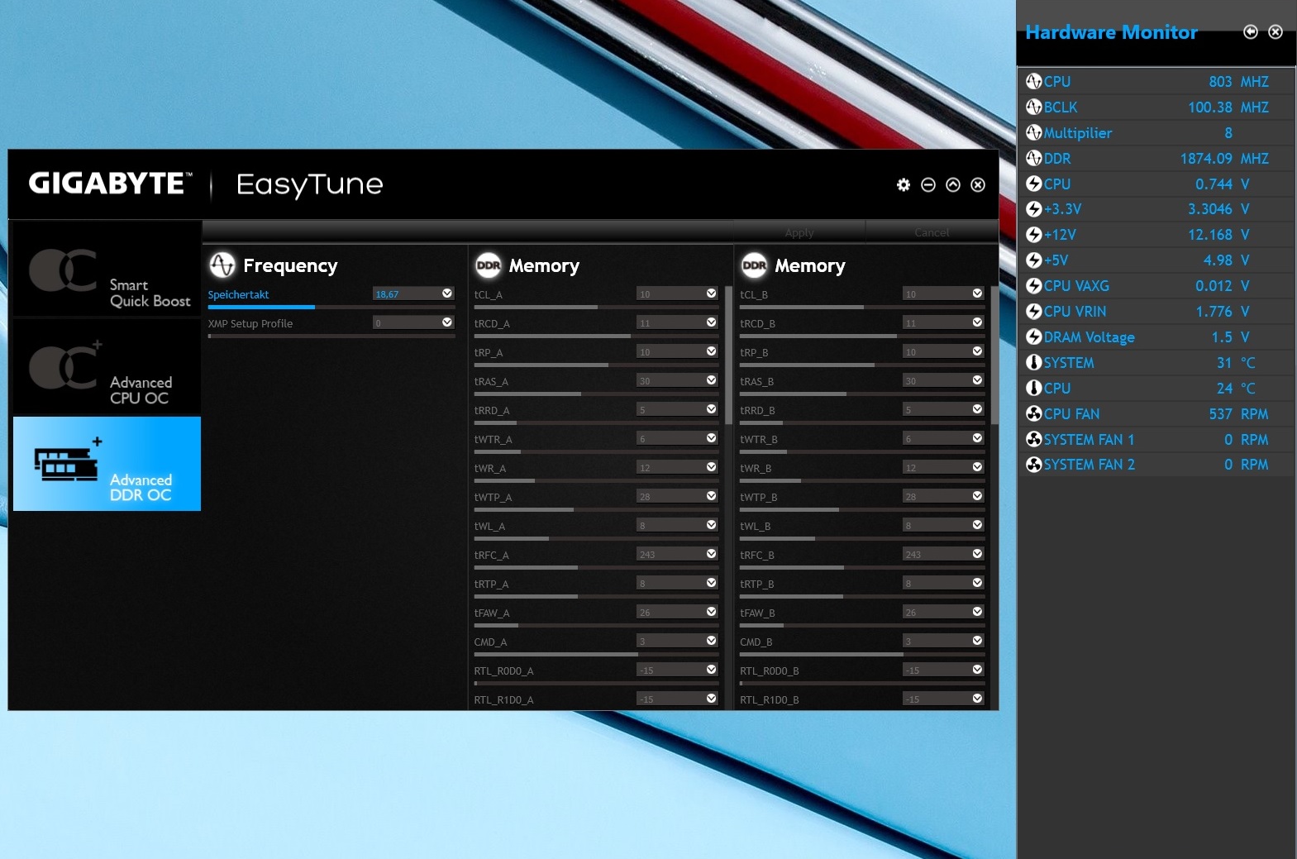Expand the CMD_B value dropdown

[978, 641]
